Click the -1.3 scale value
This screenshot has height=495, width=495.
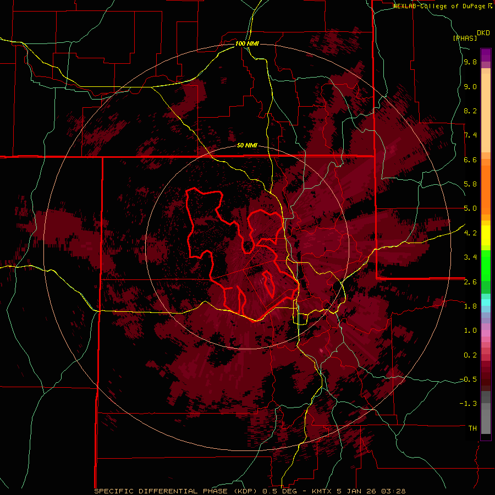pyautogui.click(x=468, y=404)
